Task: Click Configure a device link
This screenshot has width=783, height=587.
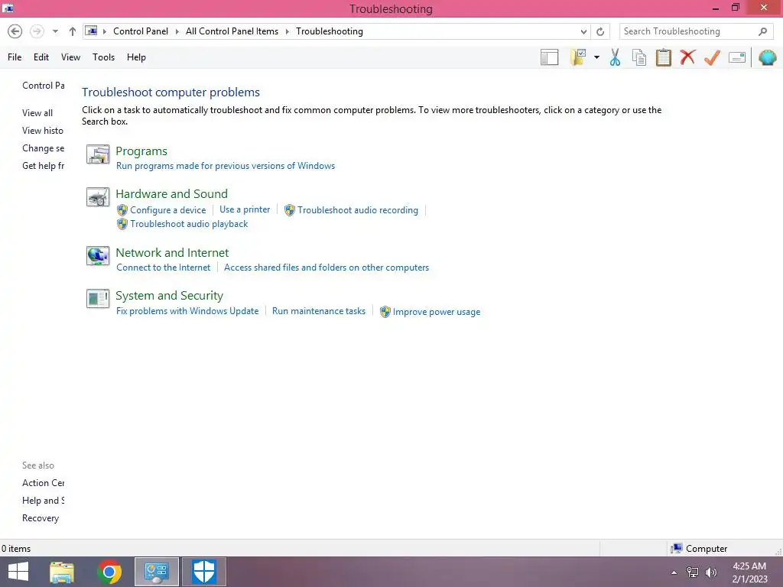Action: pos(168,210)
